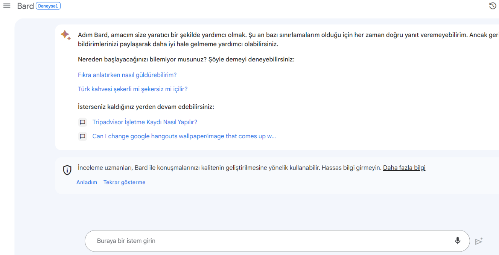Click chat icon beside google hangouts conversation
This screenshot has width=499, height=255.
82,136
